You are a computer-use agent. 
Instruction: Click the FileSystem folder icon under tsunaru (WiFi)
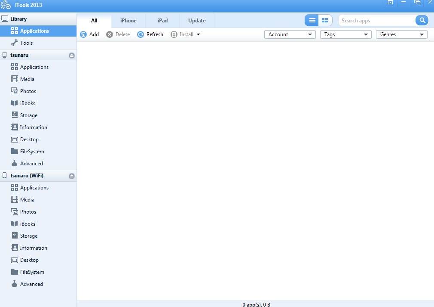(14, 272)
